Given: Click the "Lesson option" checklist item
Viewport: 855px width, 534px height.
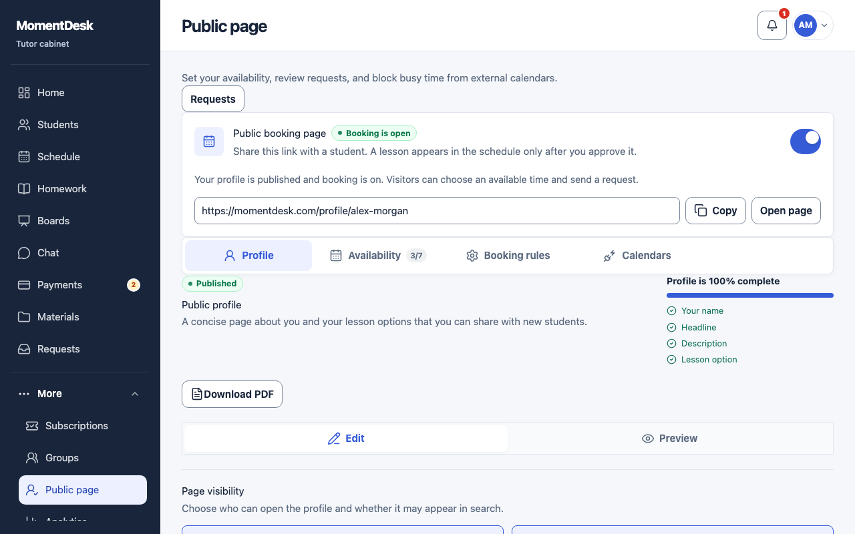Looking at the screenshot, I should 702,359.
